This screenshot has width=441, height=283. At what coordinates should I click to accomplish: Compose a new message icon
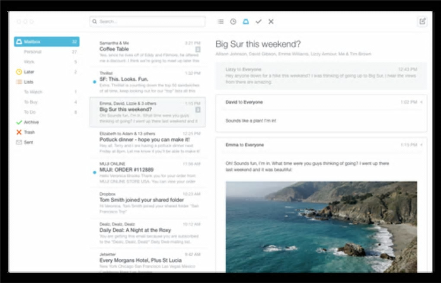point(422,21)
